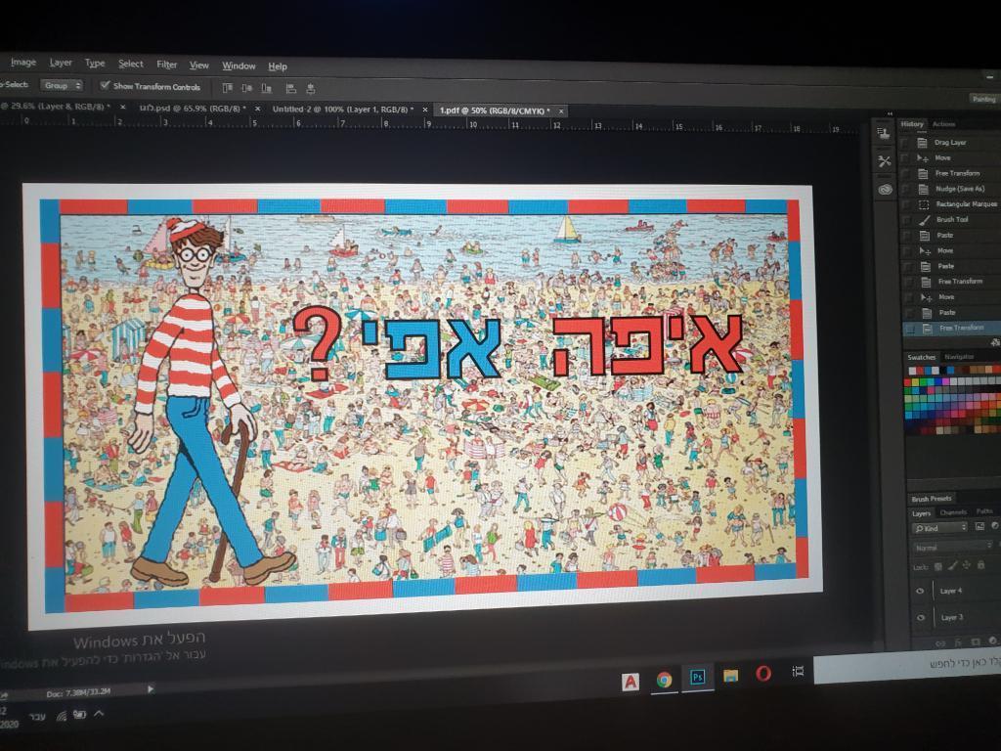Image resolution: width=1001 pixels, height=751 pixels.
Task: Click the Photoshop taskbar icon
Action: click(x=698, y=677)
